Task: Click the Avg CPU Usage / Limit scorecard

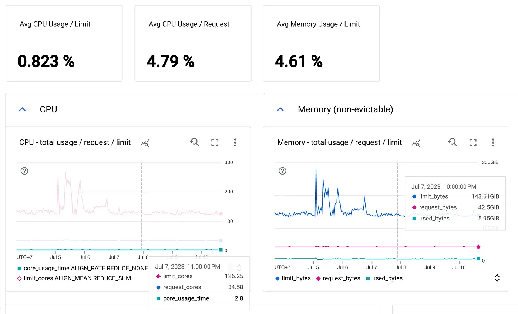Action: point(64,43)
